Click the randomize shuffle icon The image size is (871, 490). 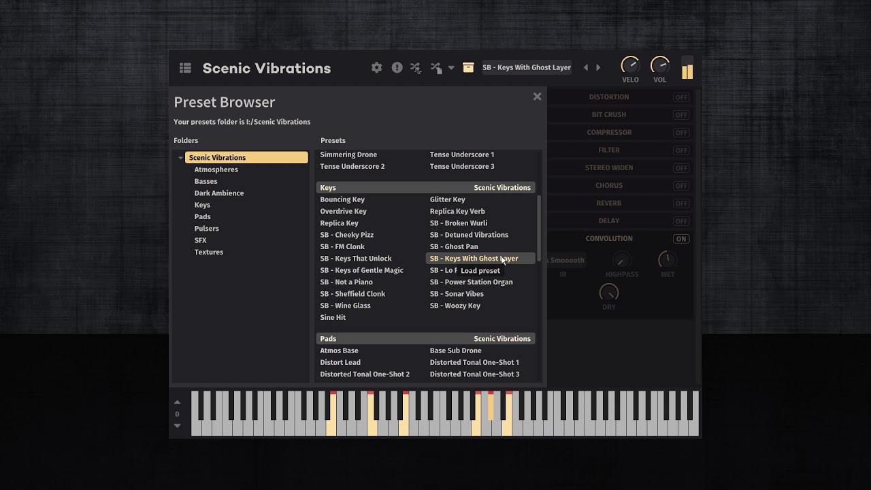pos(416,67)
